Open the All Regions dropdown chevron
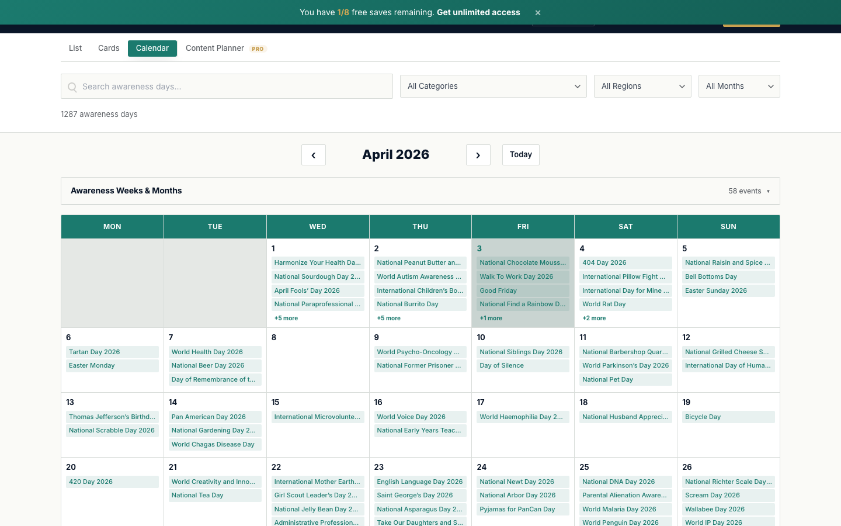This screenshot has width=841, height=526. click(x=682, y=86)
